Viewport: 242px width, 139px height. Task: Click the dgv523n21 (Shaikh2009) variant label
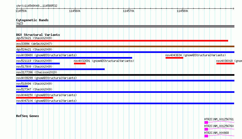[34, 38]
